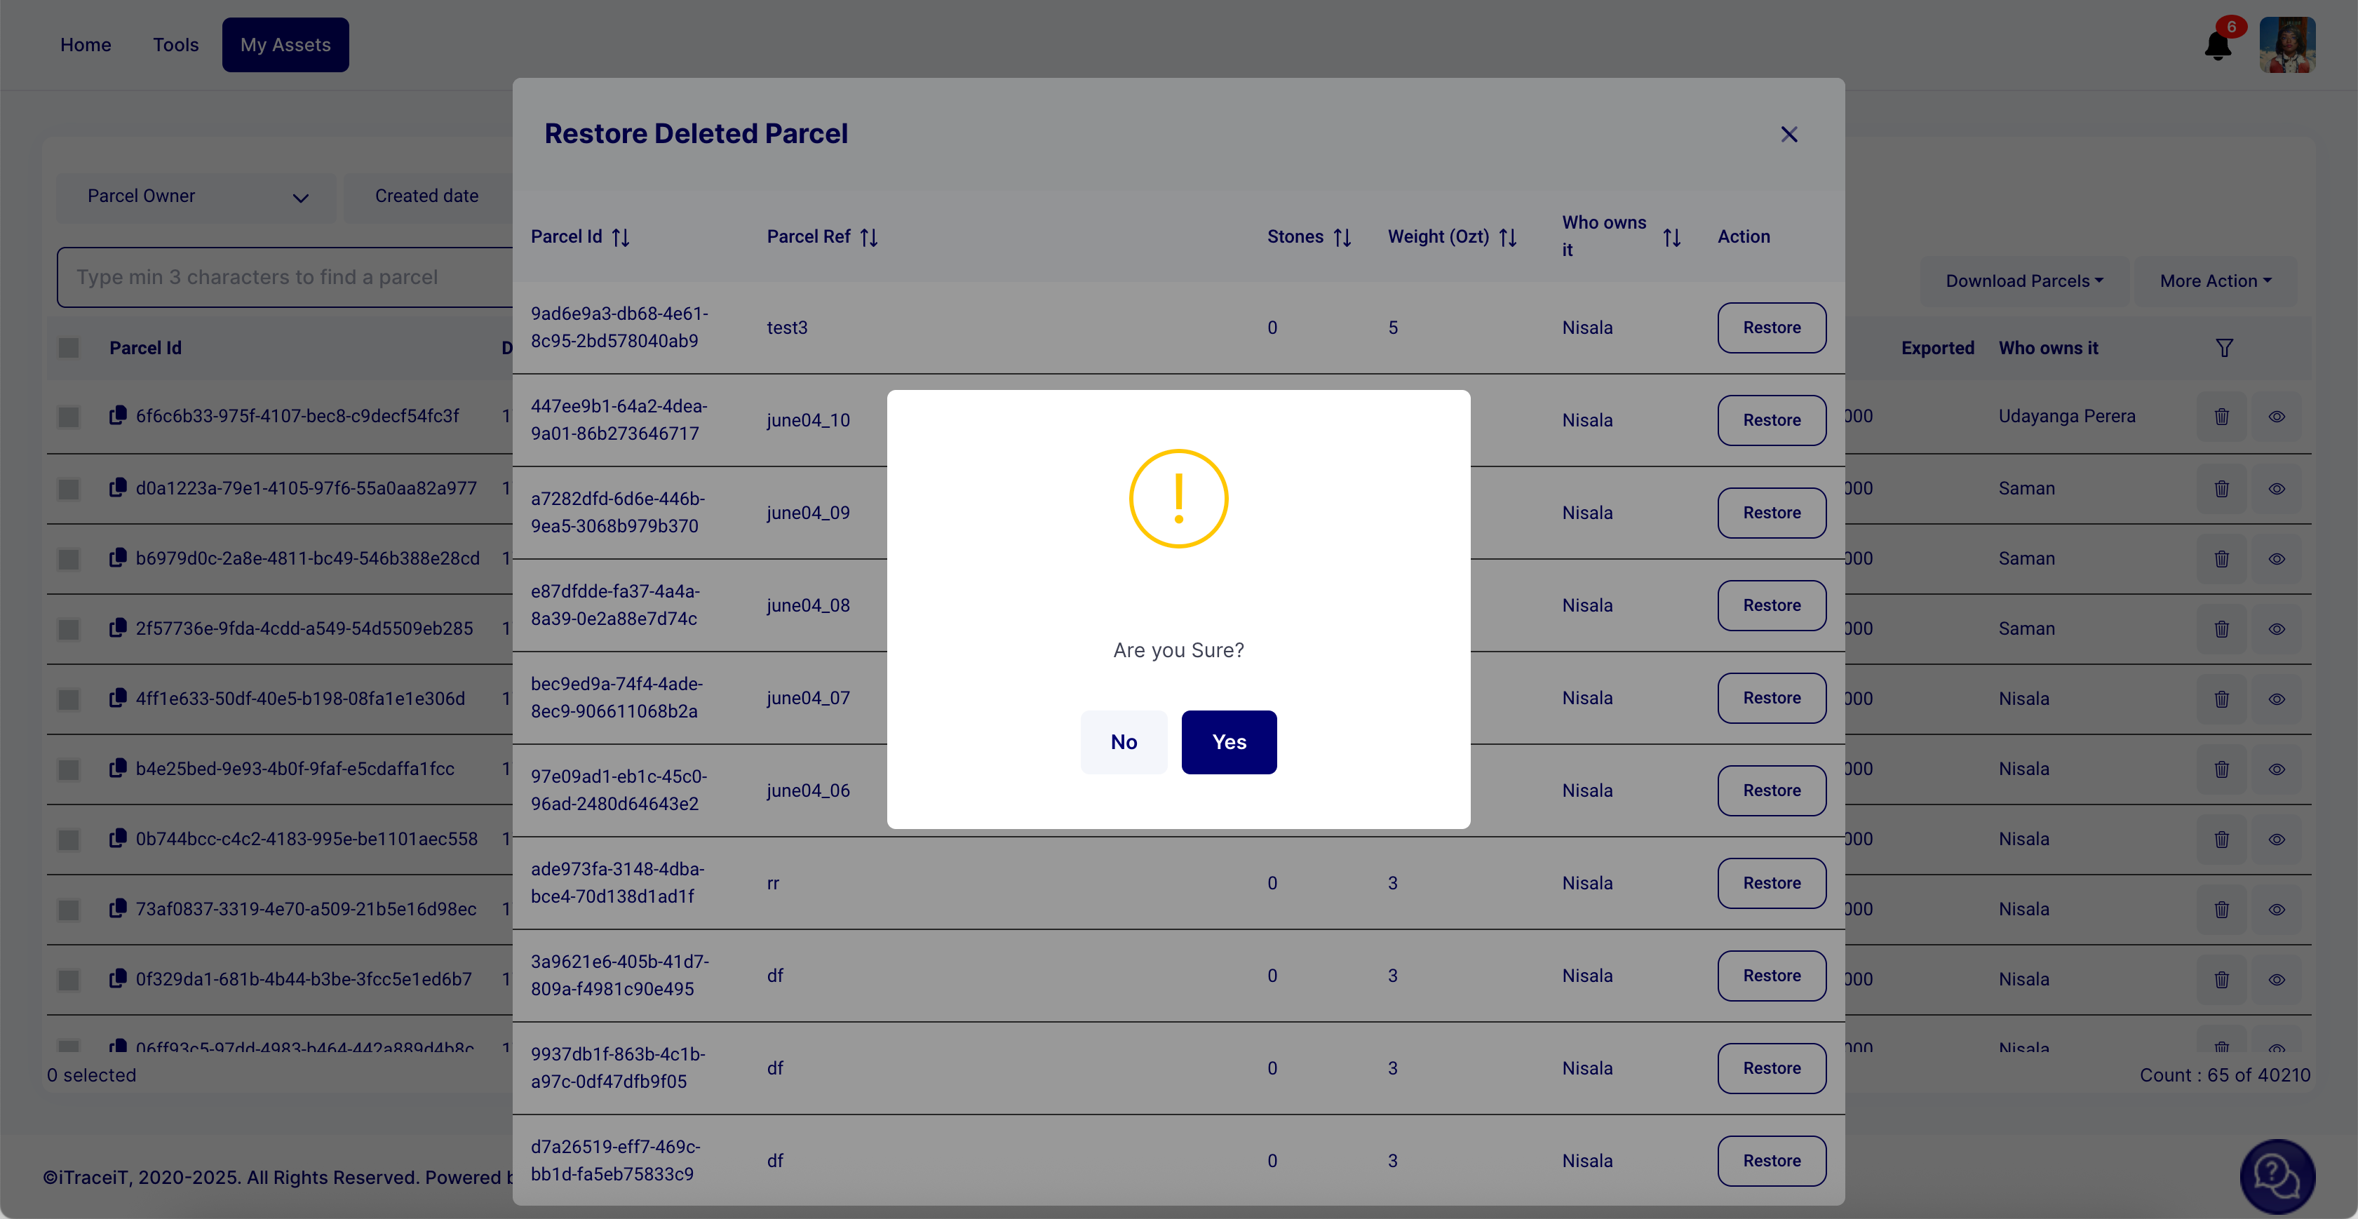Close the Restore Deleted Parcel dialog

1788,135
